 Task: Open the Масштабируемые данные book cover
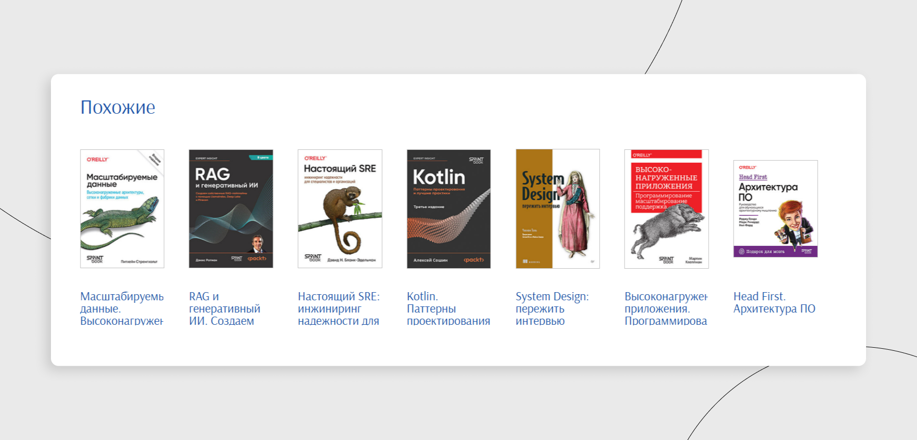[122, 209]
